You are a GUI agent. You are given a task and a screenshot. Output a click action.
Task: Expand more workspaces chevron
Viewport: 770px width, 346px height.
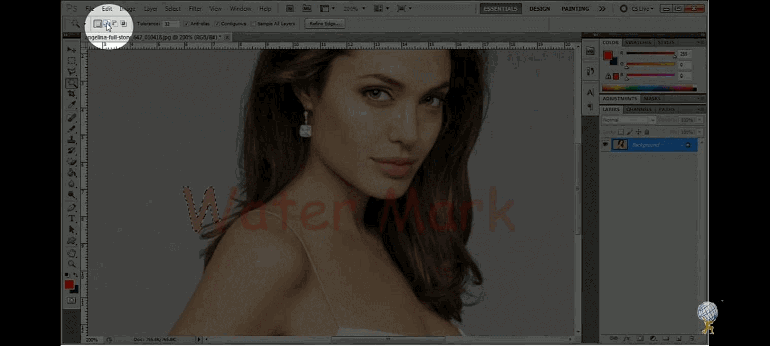click(x=602, y=9)
